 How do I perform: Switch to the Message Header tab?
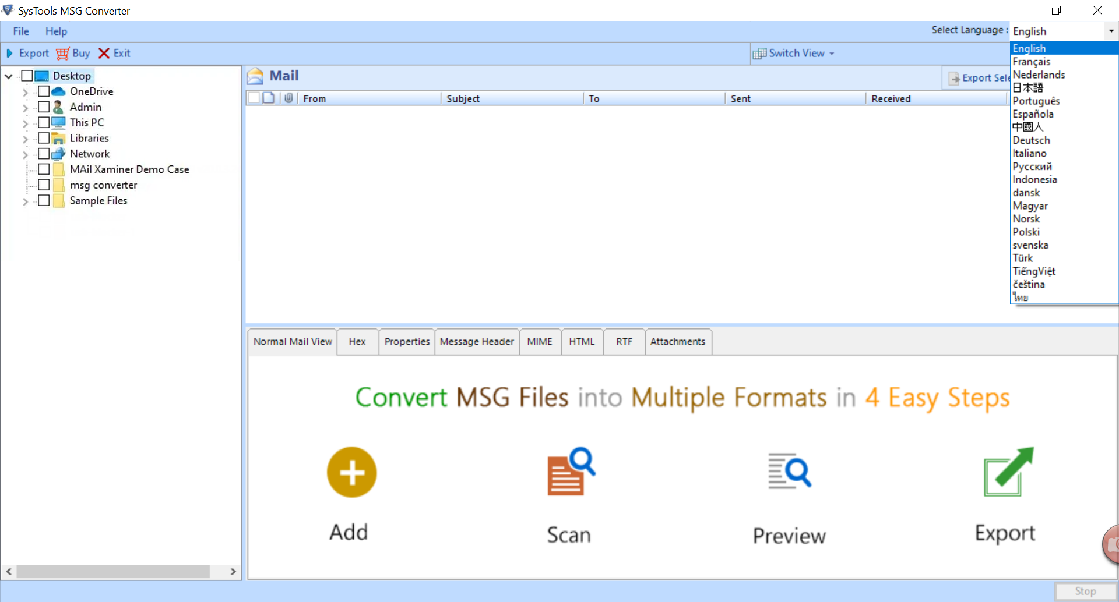point(477,342)
